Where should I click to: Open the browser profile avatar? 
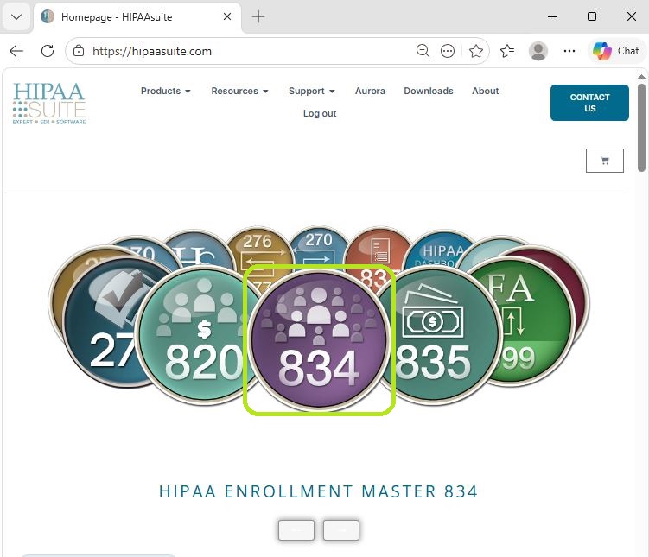click(x=538, y=51)
